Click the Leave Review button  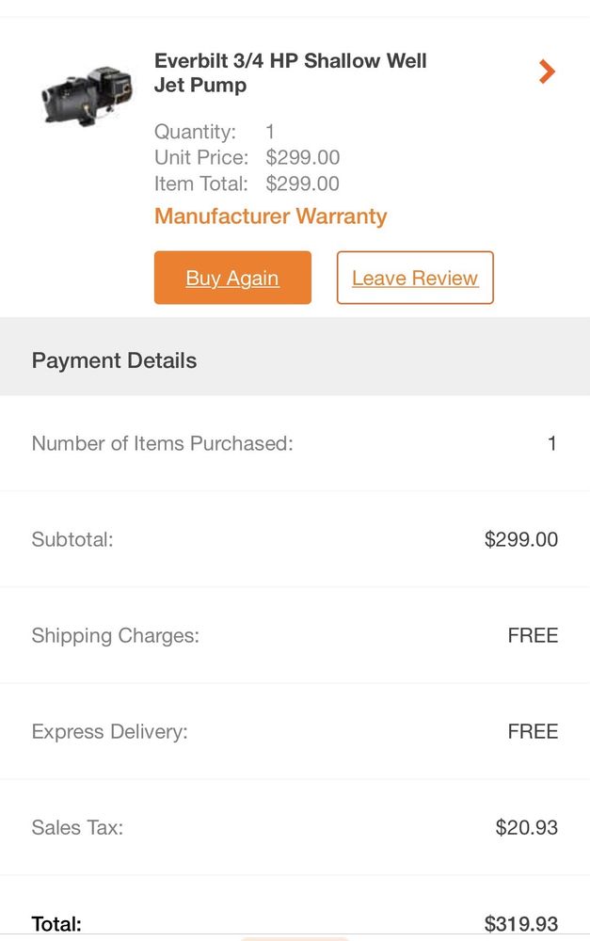(x=415, y=278)
